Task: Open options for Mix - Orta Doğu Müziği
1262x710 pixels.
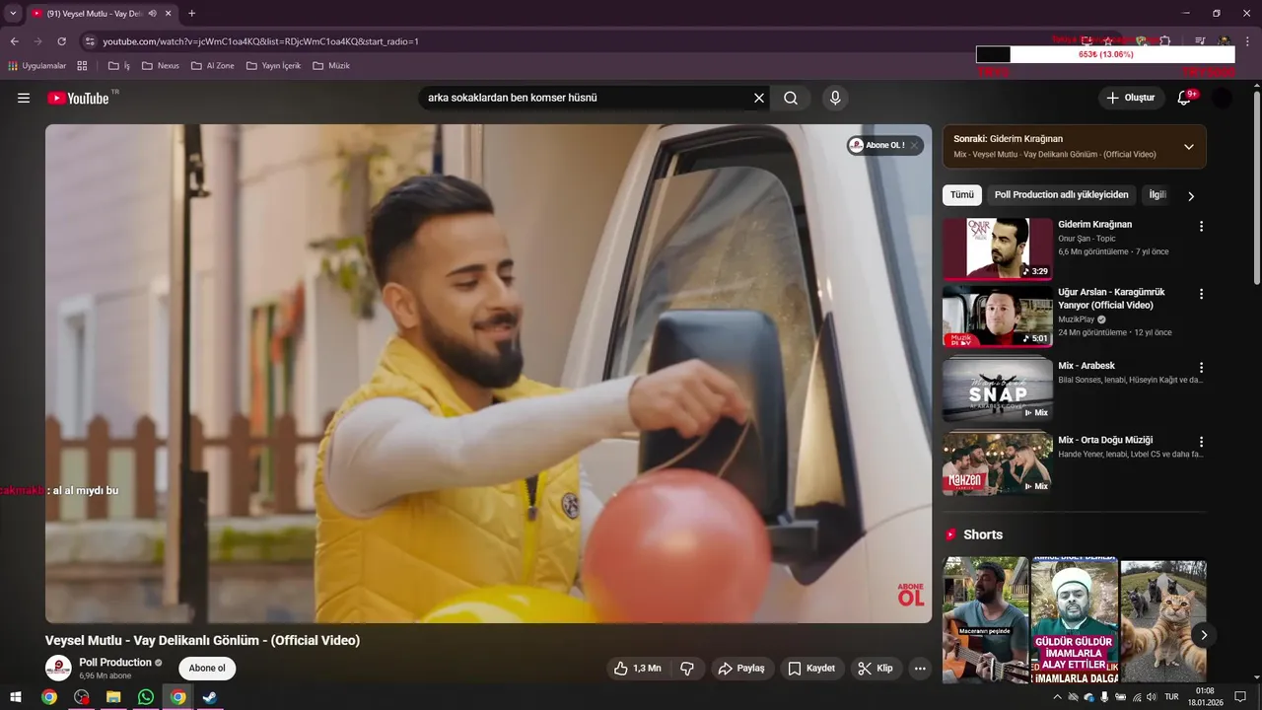Action: tap(1201, 442)
